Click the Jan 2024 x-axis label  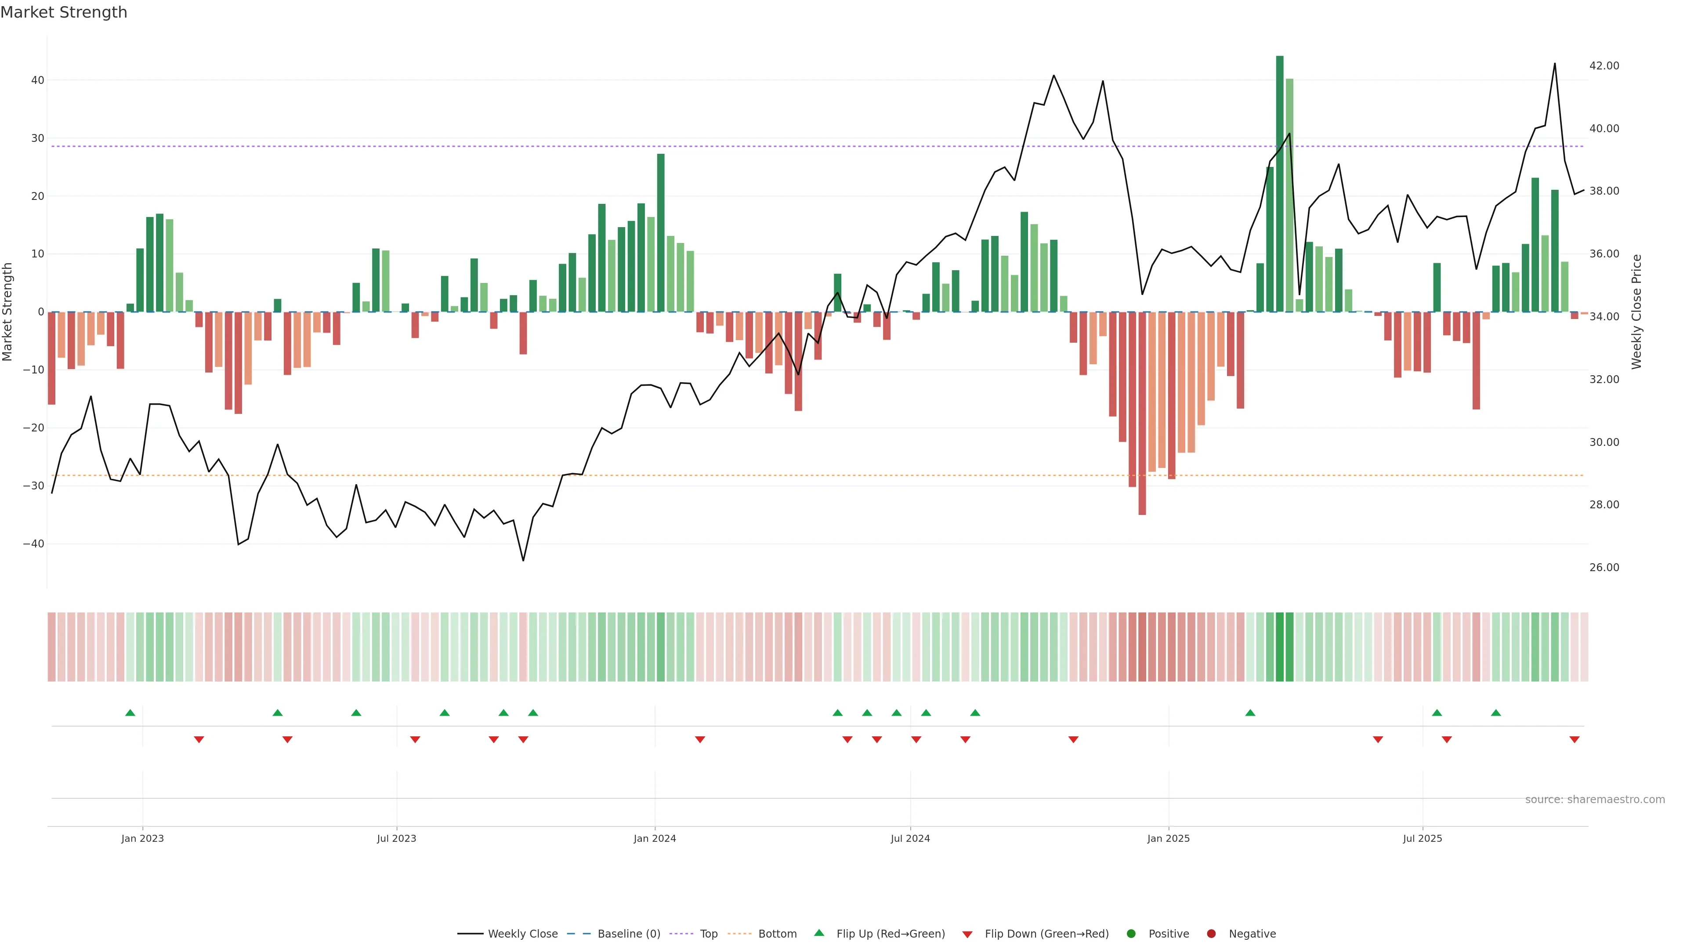click(655, 838)
